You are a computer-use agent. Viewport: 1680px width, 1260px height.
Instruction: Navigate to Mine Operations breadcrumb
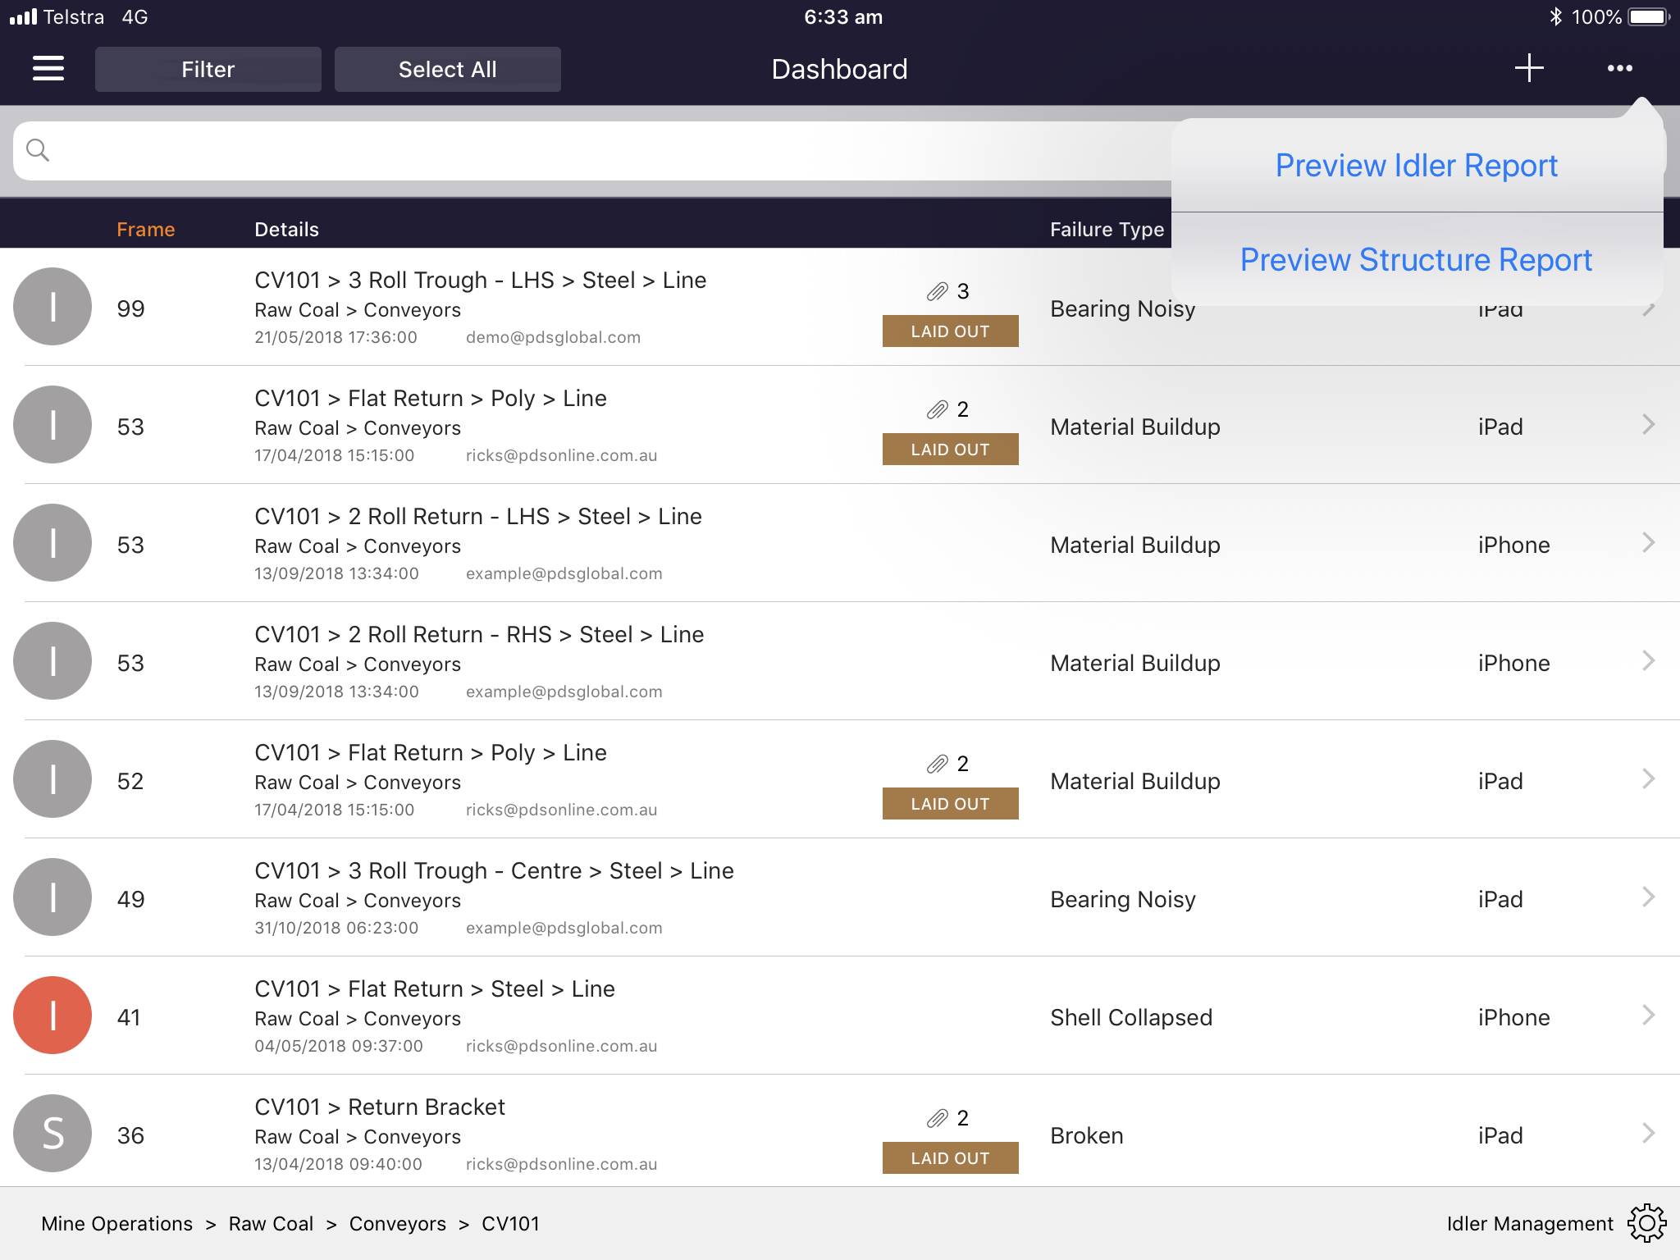pyautogui.click(x=117, y=1224)
